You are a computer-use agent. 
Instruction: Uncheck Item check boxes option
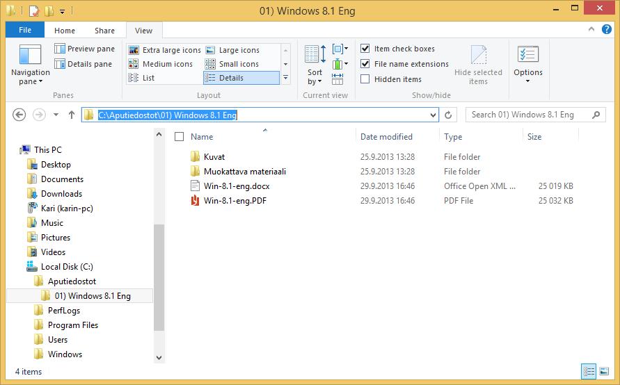pyautogui.click(x=365, y=49)
